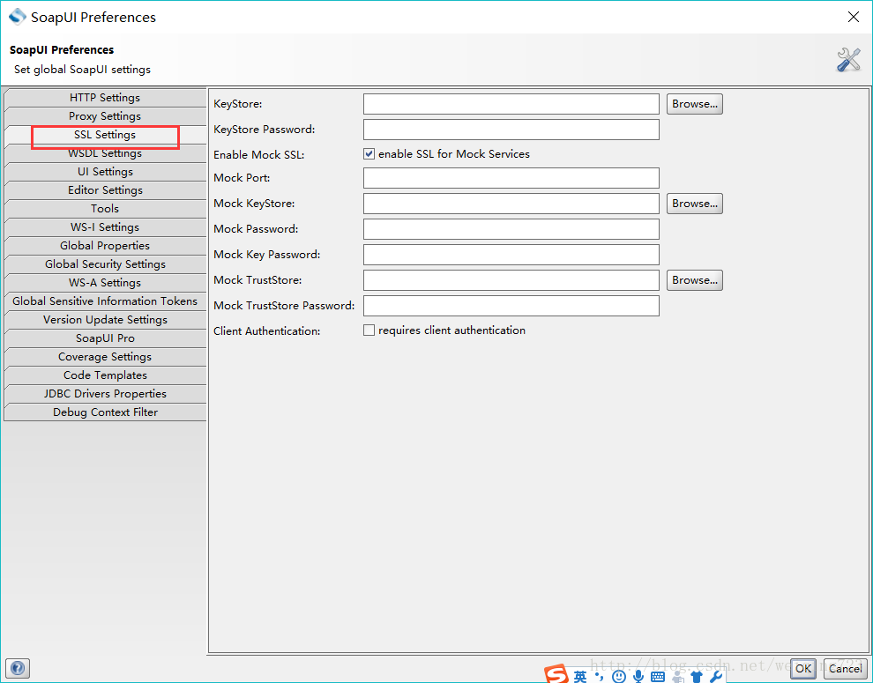
Task: Browse for the Mock KeyStore file
Action: [694, 204]
